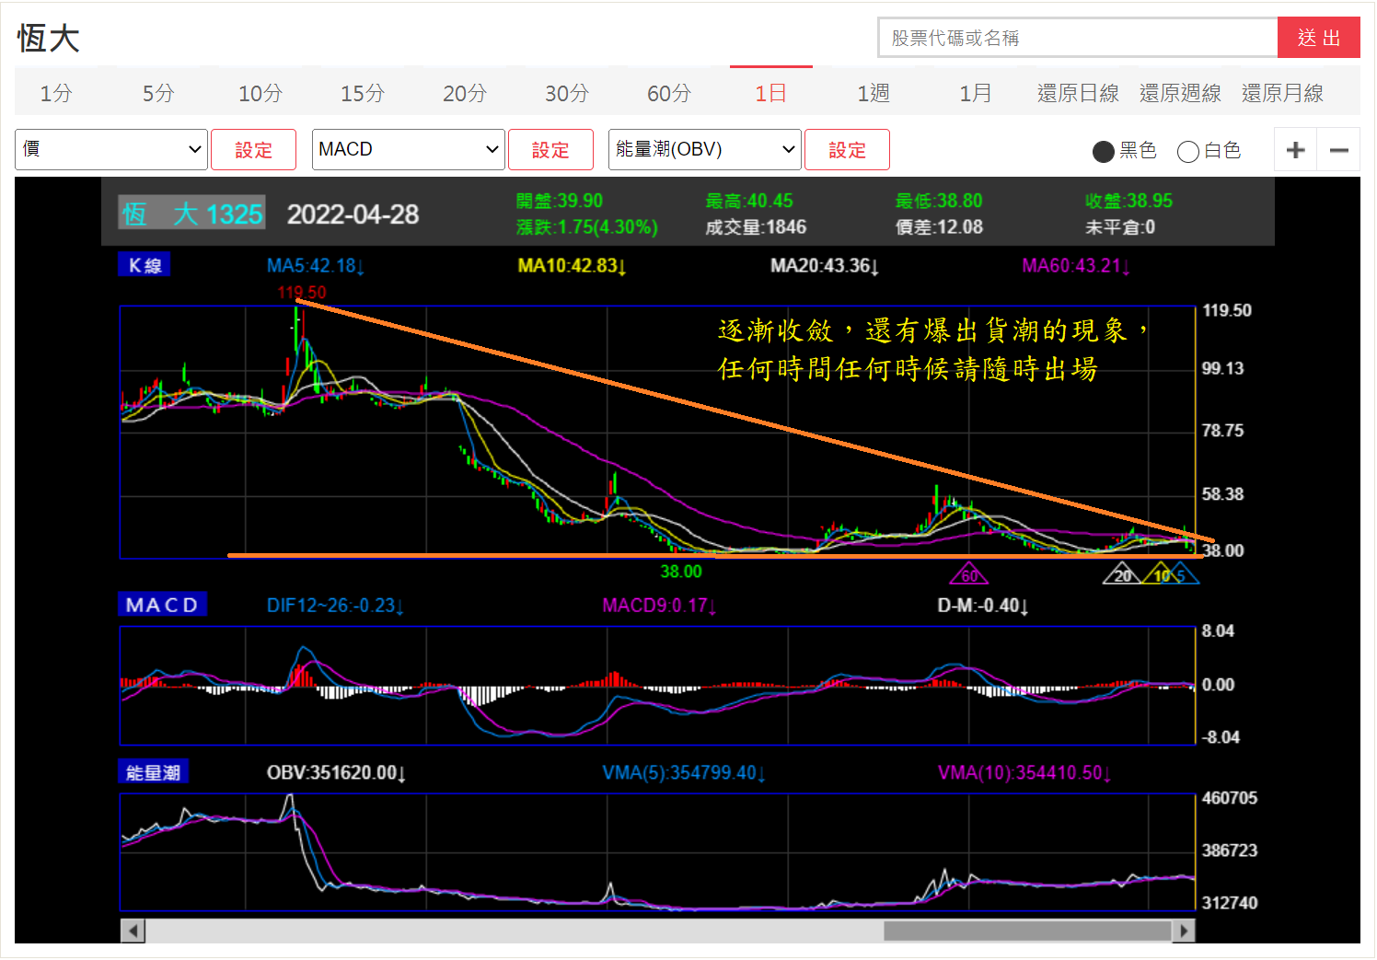Click the horizontal scrollbar thumb
This screenshot has width=1377, height=960.
click(1027, 931)
